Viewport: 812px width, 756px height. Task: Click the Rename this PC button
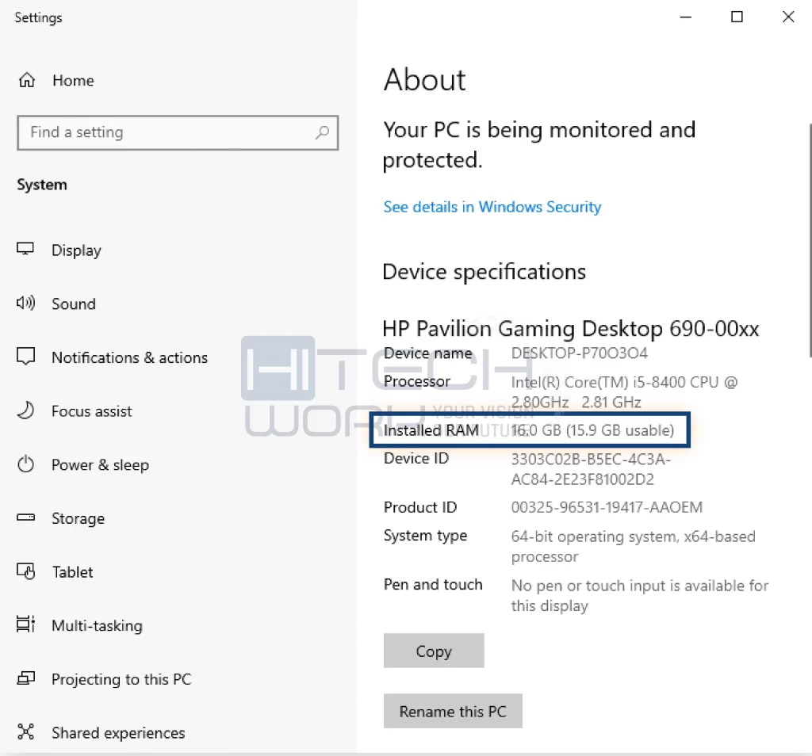point(453,712)
